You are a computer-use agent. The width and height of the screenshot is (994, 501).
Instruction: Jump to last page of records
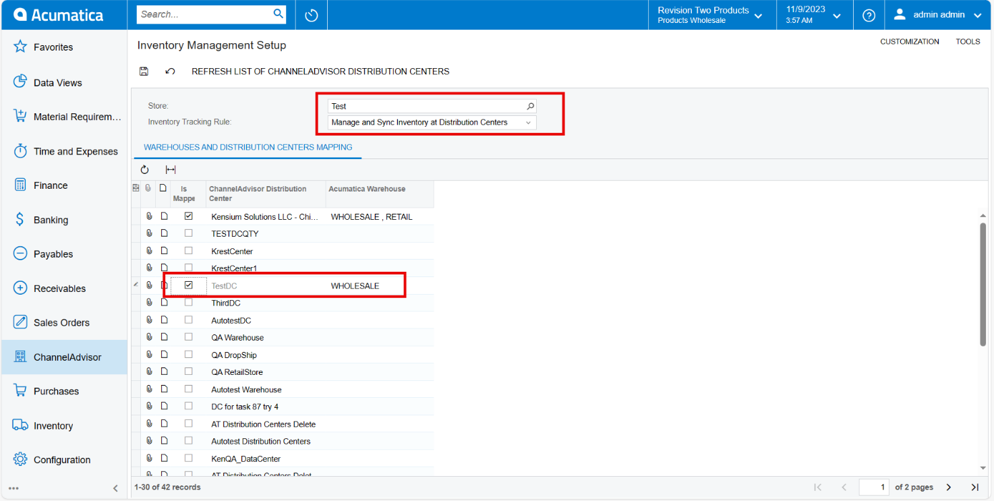pyautogui.click(x=974, y=487)
